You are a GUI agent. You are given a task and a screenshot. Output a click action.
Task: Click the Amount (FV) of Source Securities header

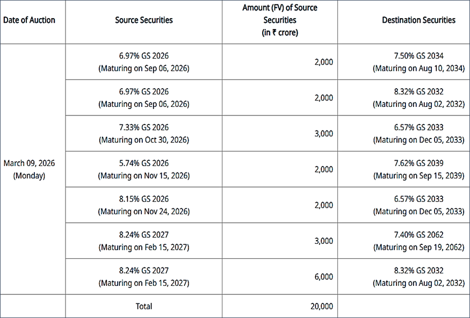click(280, 20)
